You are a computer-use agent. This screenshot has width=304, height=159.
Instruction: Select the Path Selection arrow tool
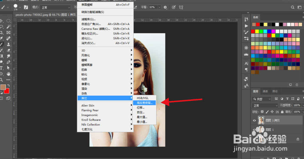pyautogui.click(x=8, y=68)
